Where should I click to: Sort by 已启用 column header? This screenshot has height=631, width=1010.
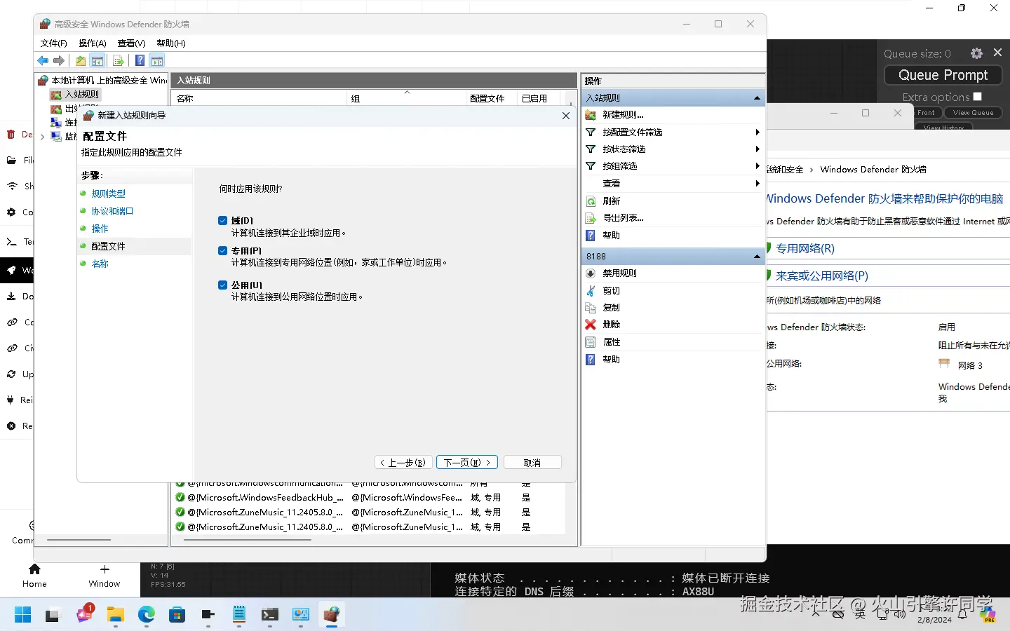pos(539,99)
